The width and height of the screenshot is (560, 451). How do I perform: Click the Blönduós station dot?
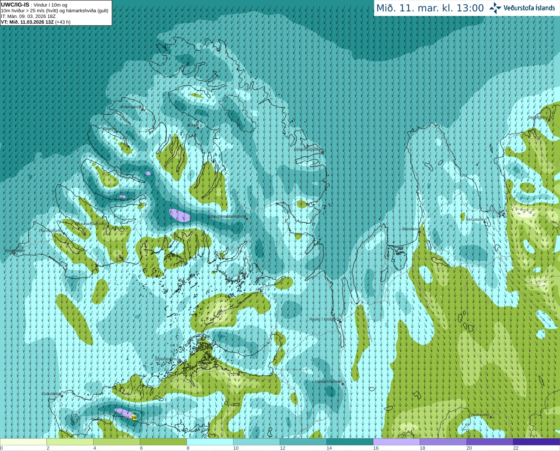tap(419, 232)
